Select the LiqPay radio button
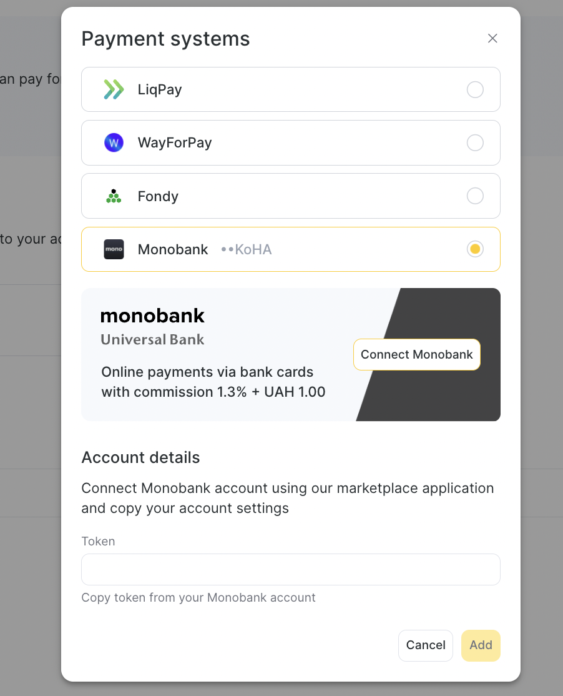The image size is (563, 696). (475, 90)
